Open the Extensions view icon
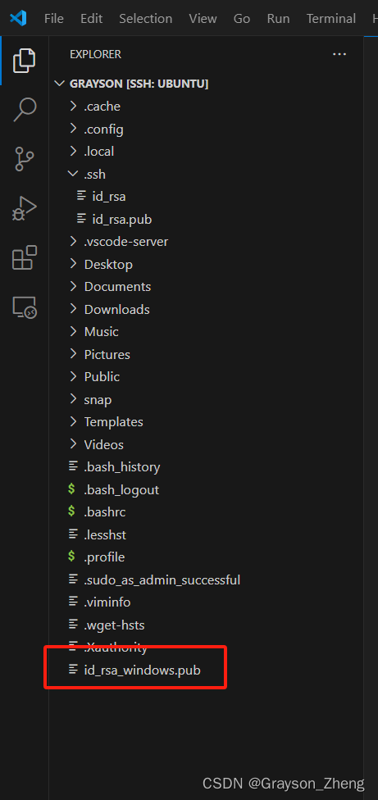The height and width of the screenshot is (800, 378). 25,257
